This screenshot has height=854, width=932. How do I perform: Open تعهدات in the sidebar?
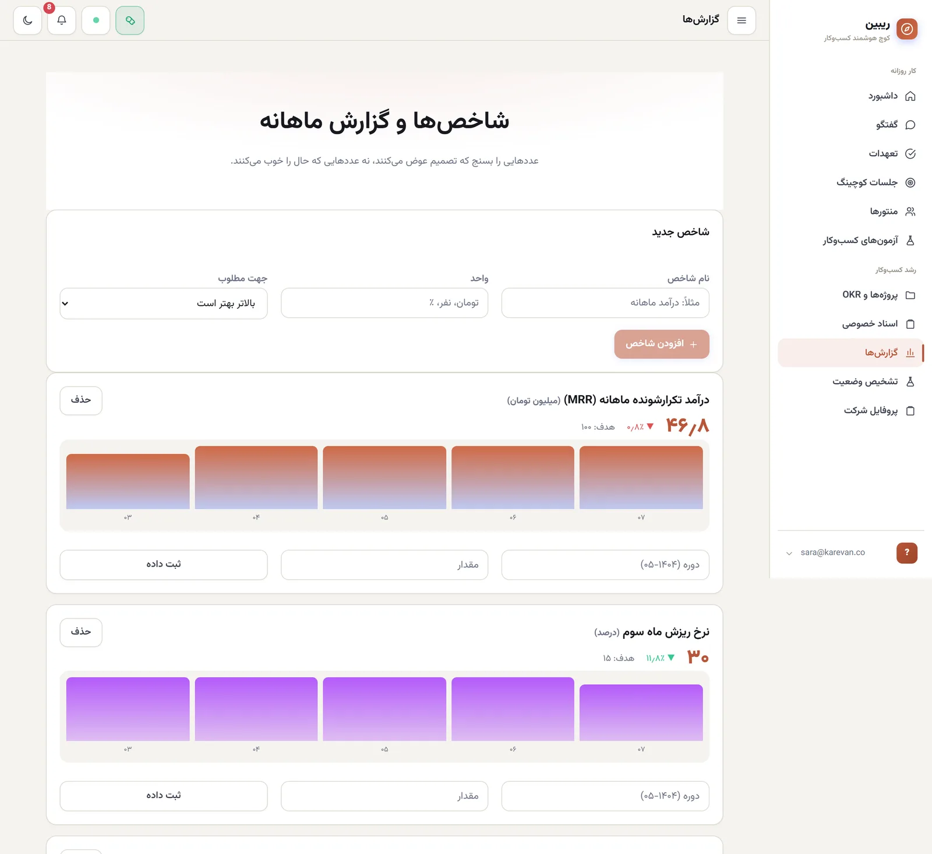[x=850, y=154]
